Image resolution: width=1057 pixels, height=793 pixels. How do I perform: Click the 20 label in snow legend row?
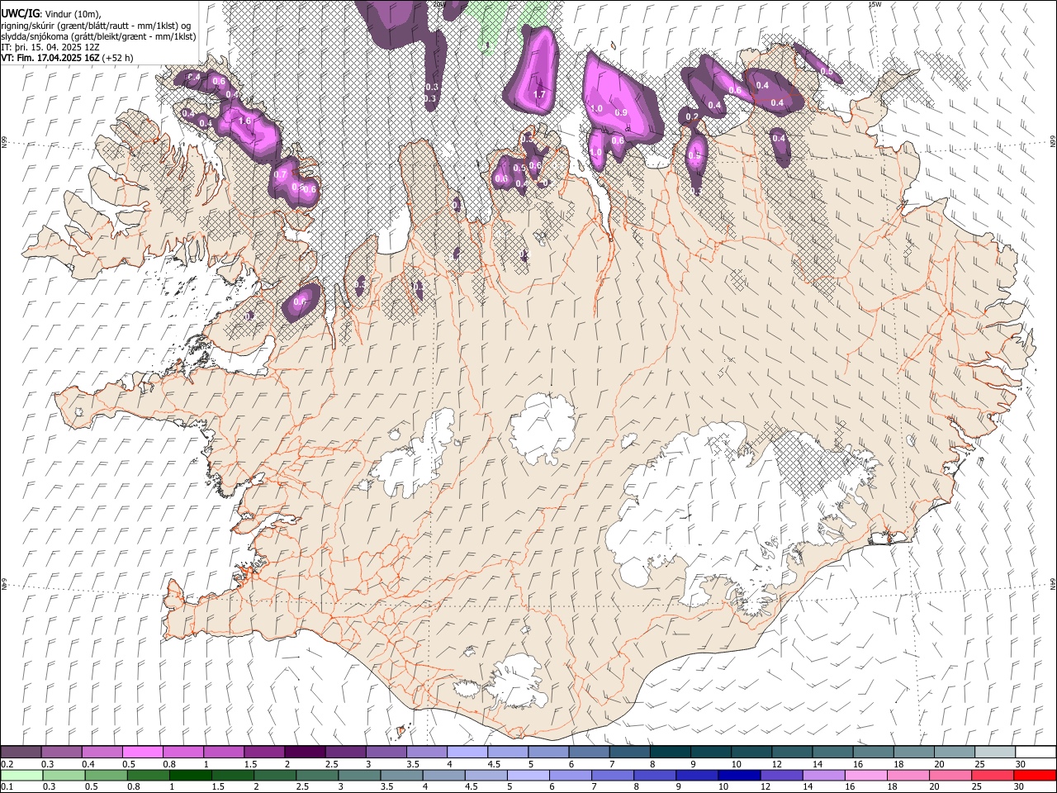939,764
